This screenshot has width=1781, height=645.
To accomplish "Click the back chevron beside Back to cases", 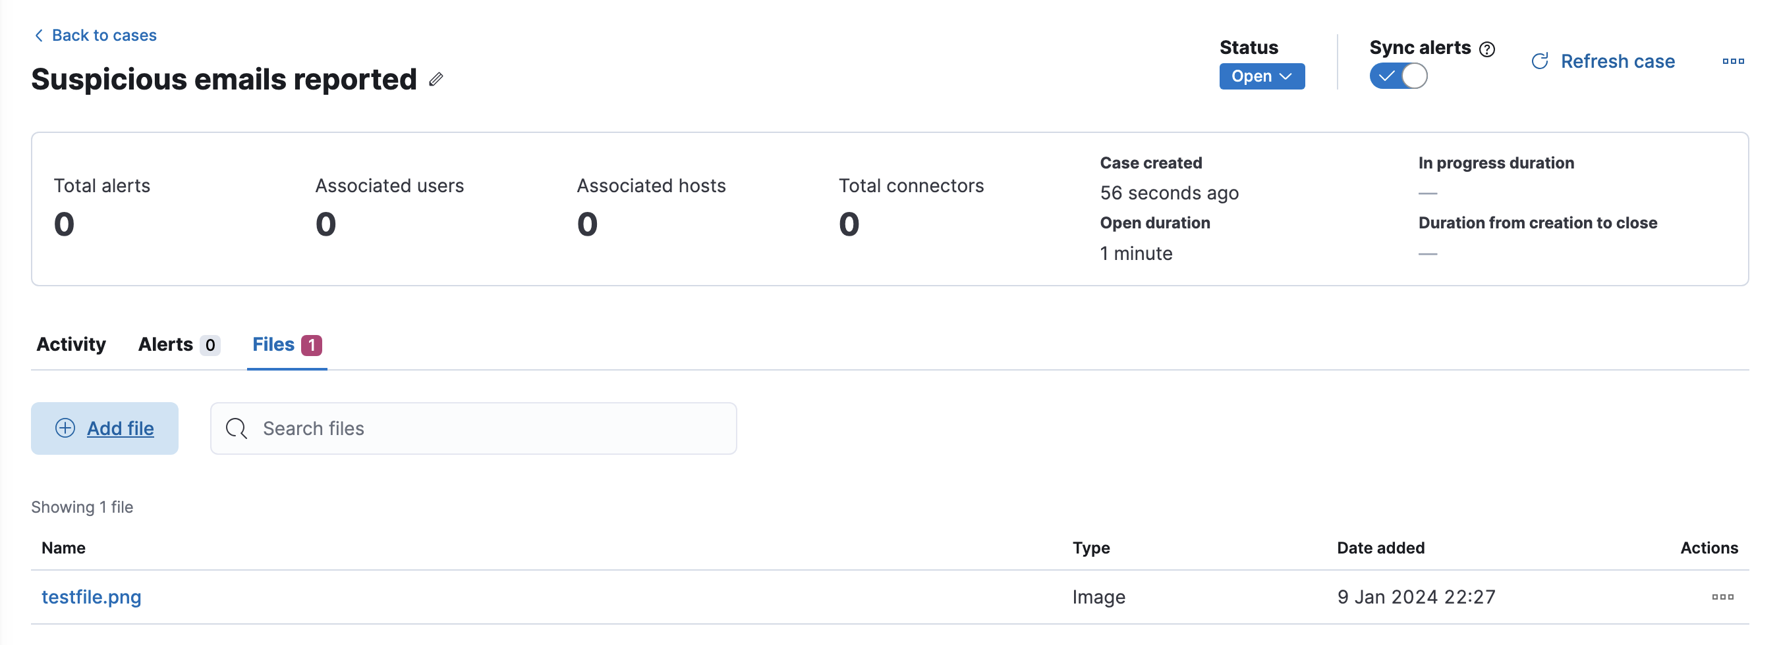I will 39,36.
